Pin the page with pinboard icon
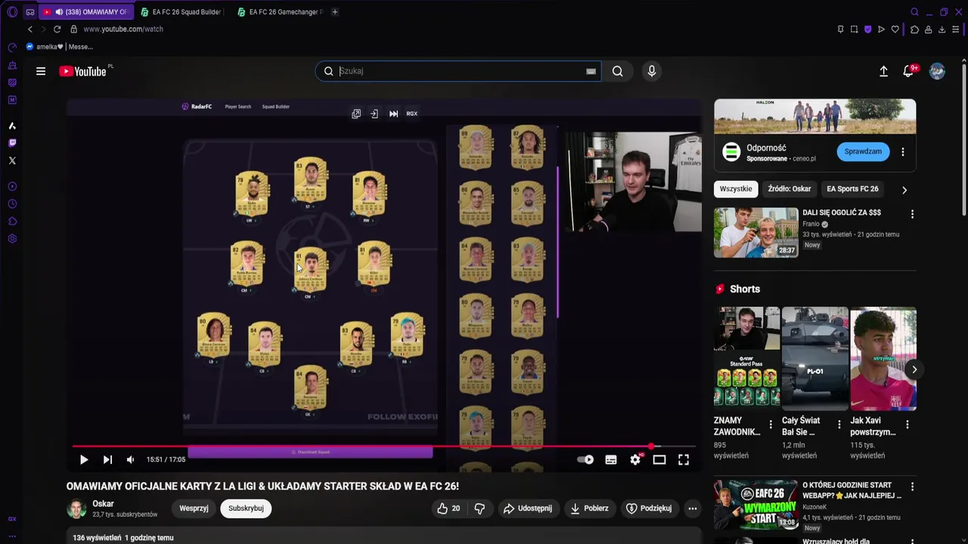 [840, 29]
